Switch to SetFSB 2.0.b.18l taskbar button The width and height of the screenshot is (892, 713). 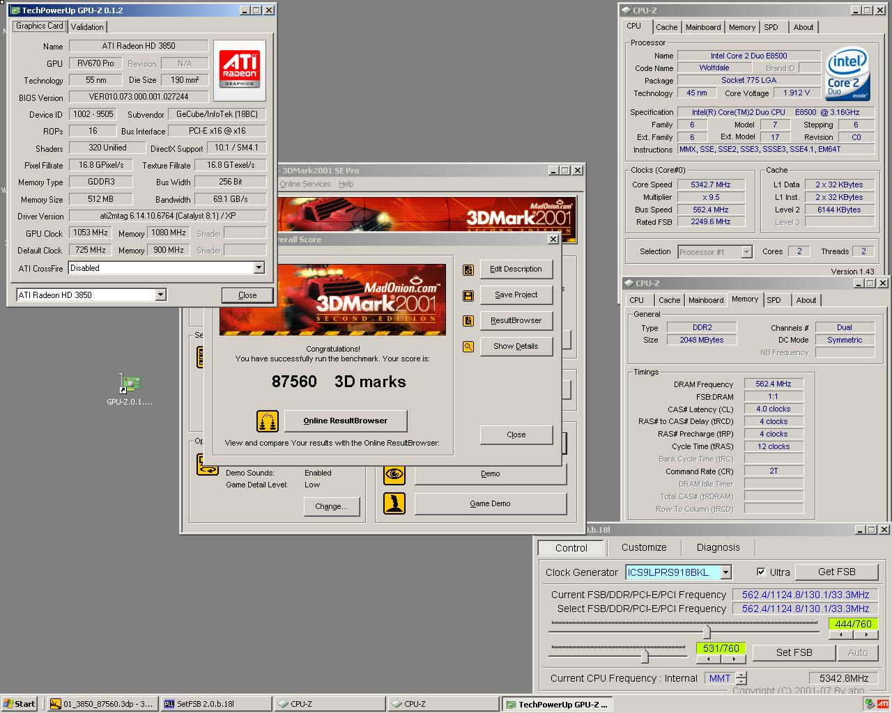(x=215, y=704)
